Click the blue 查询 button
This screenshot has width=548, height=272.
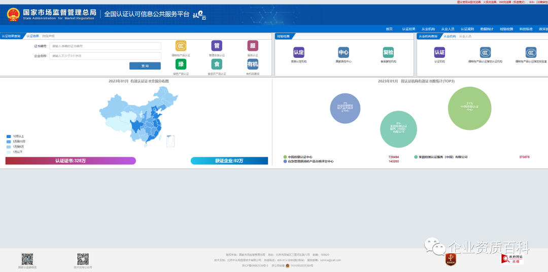point(145,66)
